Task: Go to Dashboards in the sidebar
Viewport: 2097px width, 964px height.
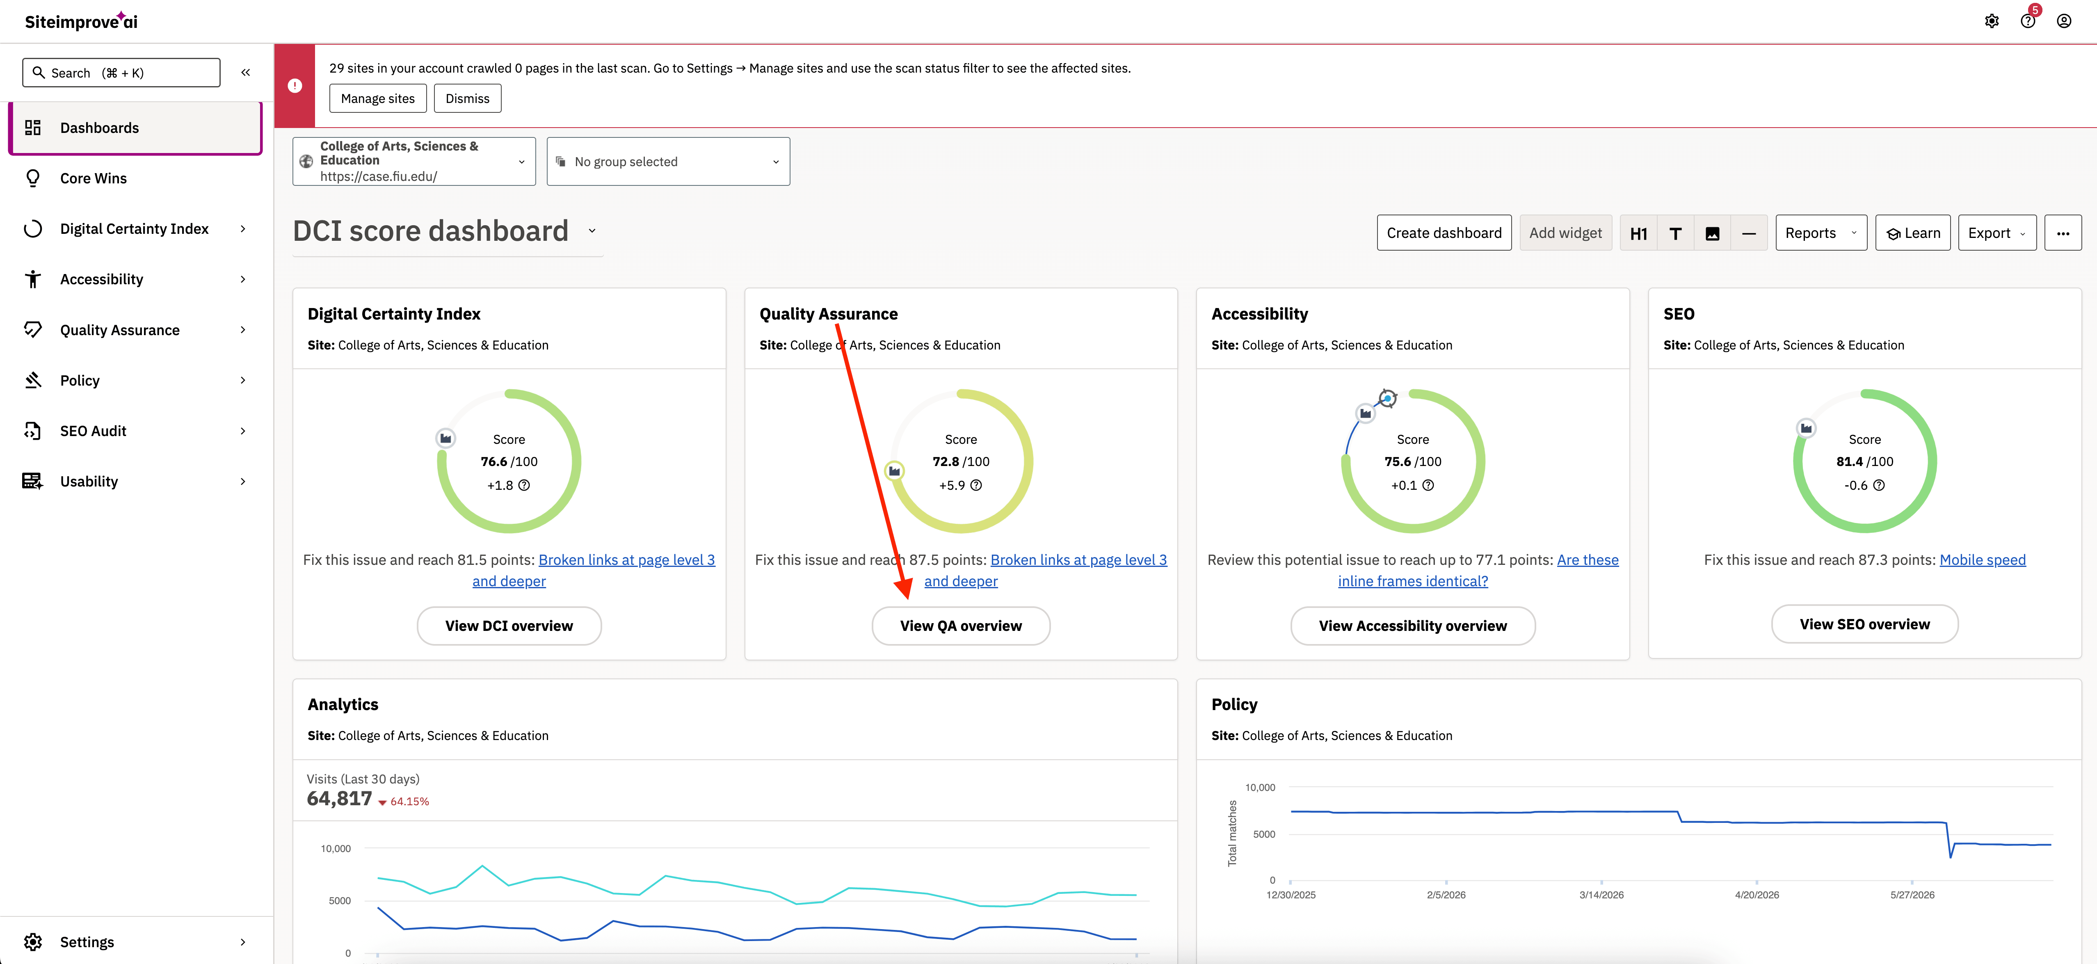Action: [135, 128]
